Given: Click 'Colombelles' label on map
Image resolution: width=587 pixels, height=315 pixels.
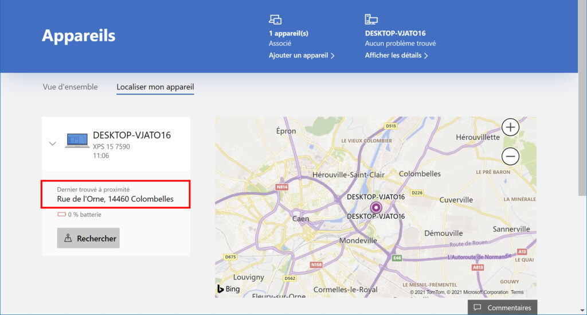Looking at the screenshot, I should pos(420,174).
